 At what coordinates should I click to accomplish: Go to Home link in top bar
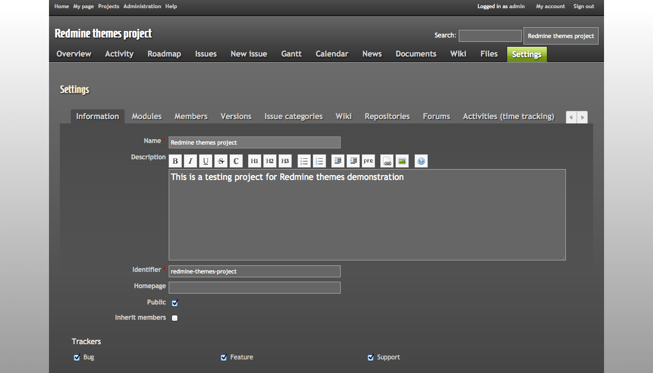pos(61,7)
